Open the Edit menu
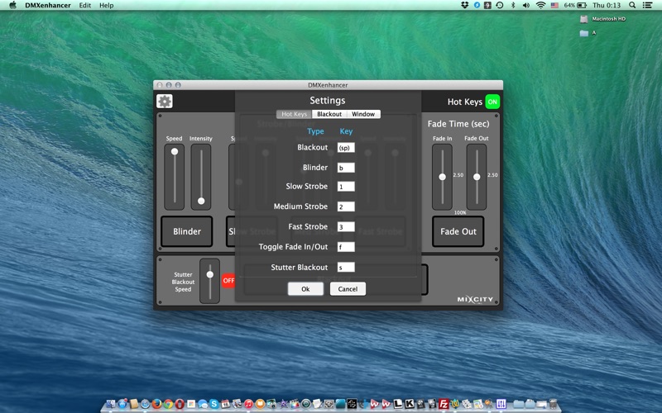The width and height of the screenshot is (662, 413). (85, 5)
